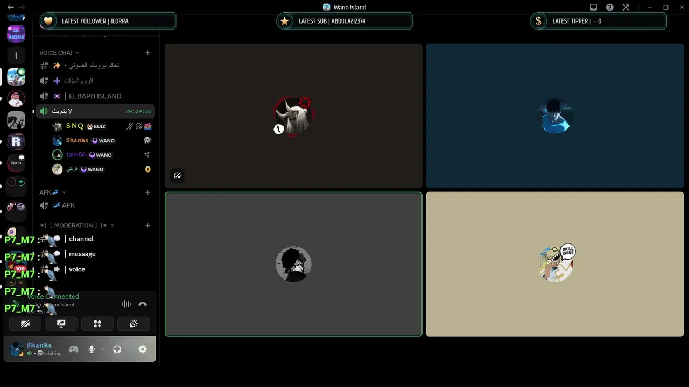
Task: Click the LATEST SUB ABDULAZIZ374 banner
Action: point(344,21)
